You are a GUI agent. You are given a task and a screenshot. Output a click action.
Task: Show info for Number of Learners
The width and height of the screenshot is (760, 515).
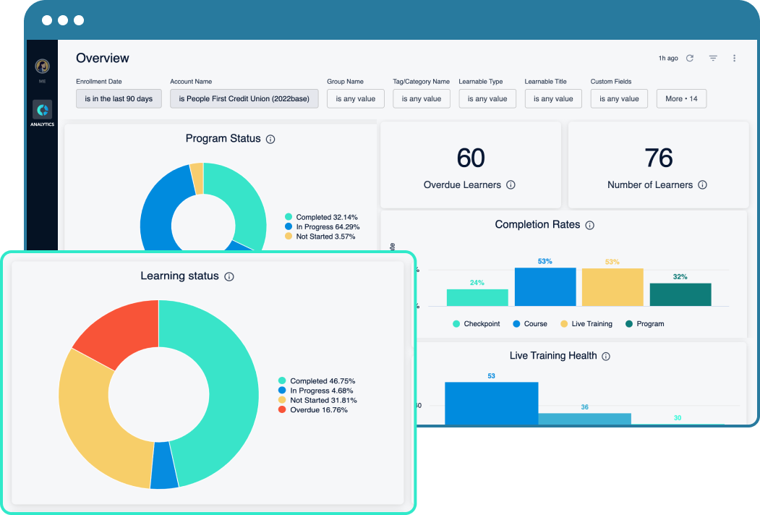point(702,184)
